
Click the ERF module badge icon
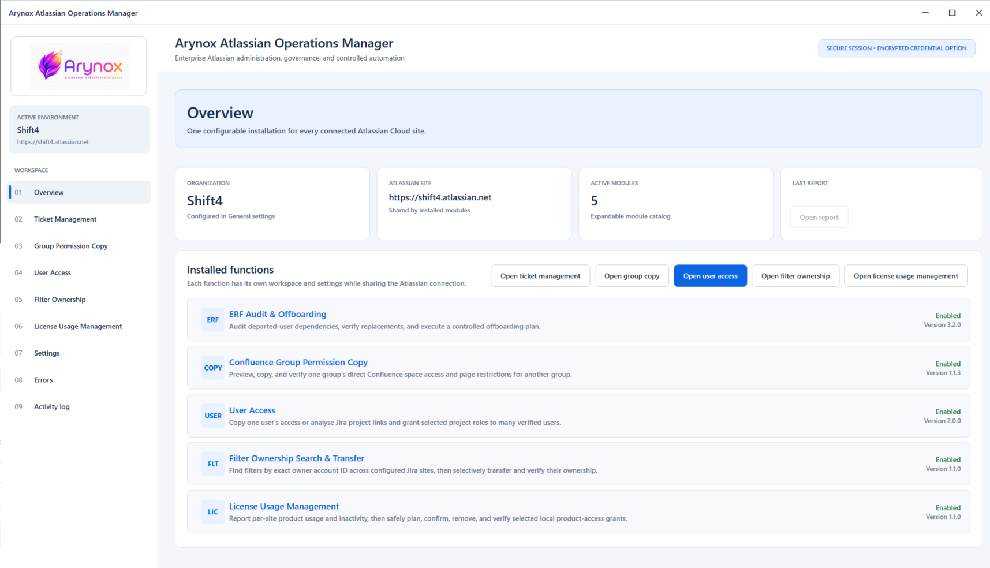pos(212,320)
